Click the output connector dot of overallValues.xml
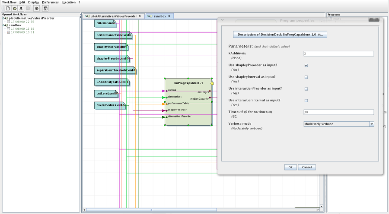Image resolution: width=389 pixels, height=214 pixels. pos(124,105)
